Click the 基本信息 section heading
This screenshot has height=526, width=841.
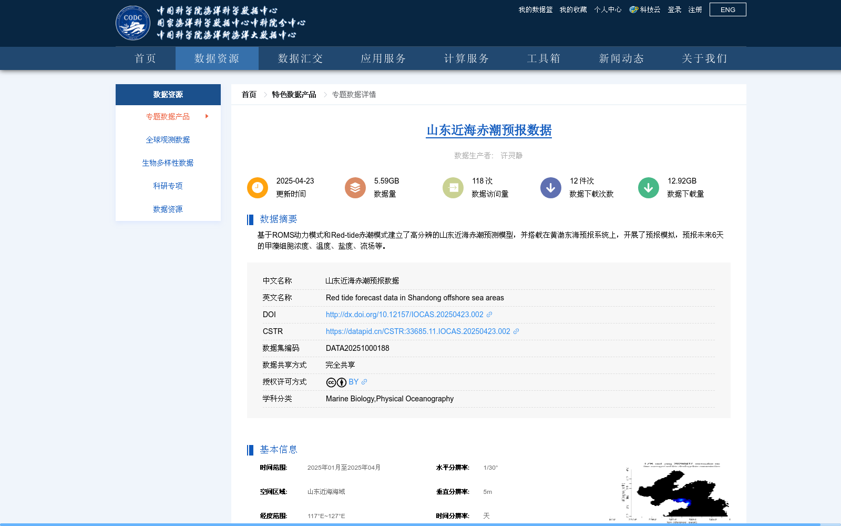279,450
